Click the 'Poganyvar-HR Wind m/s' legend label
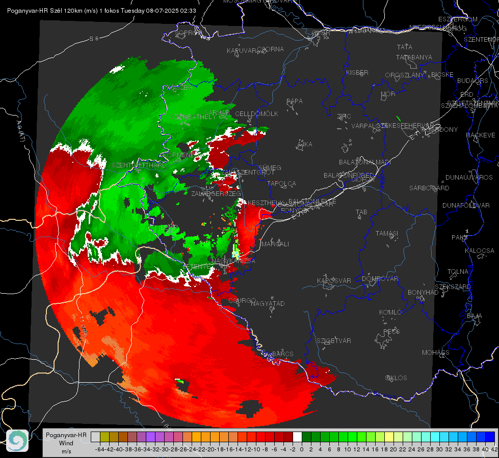Viewport: 499px width, 458px height. [66, 443]
